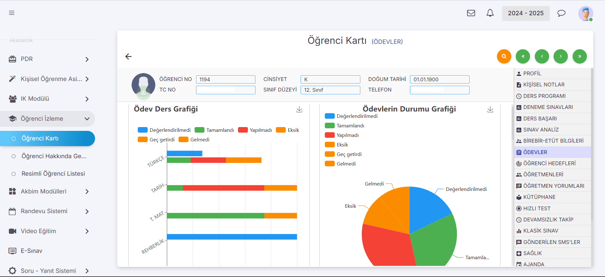Click the orange search student button
Image resolution: width=605 pixels, height=277 pixels.
pos(504,56)
